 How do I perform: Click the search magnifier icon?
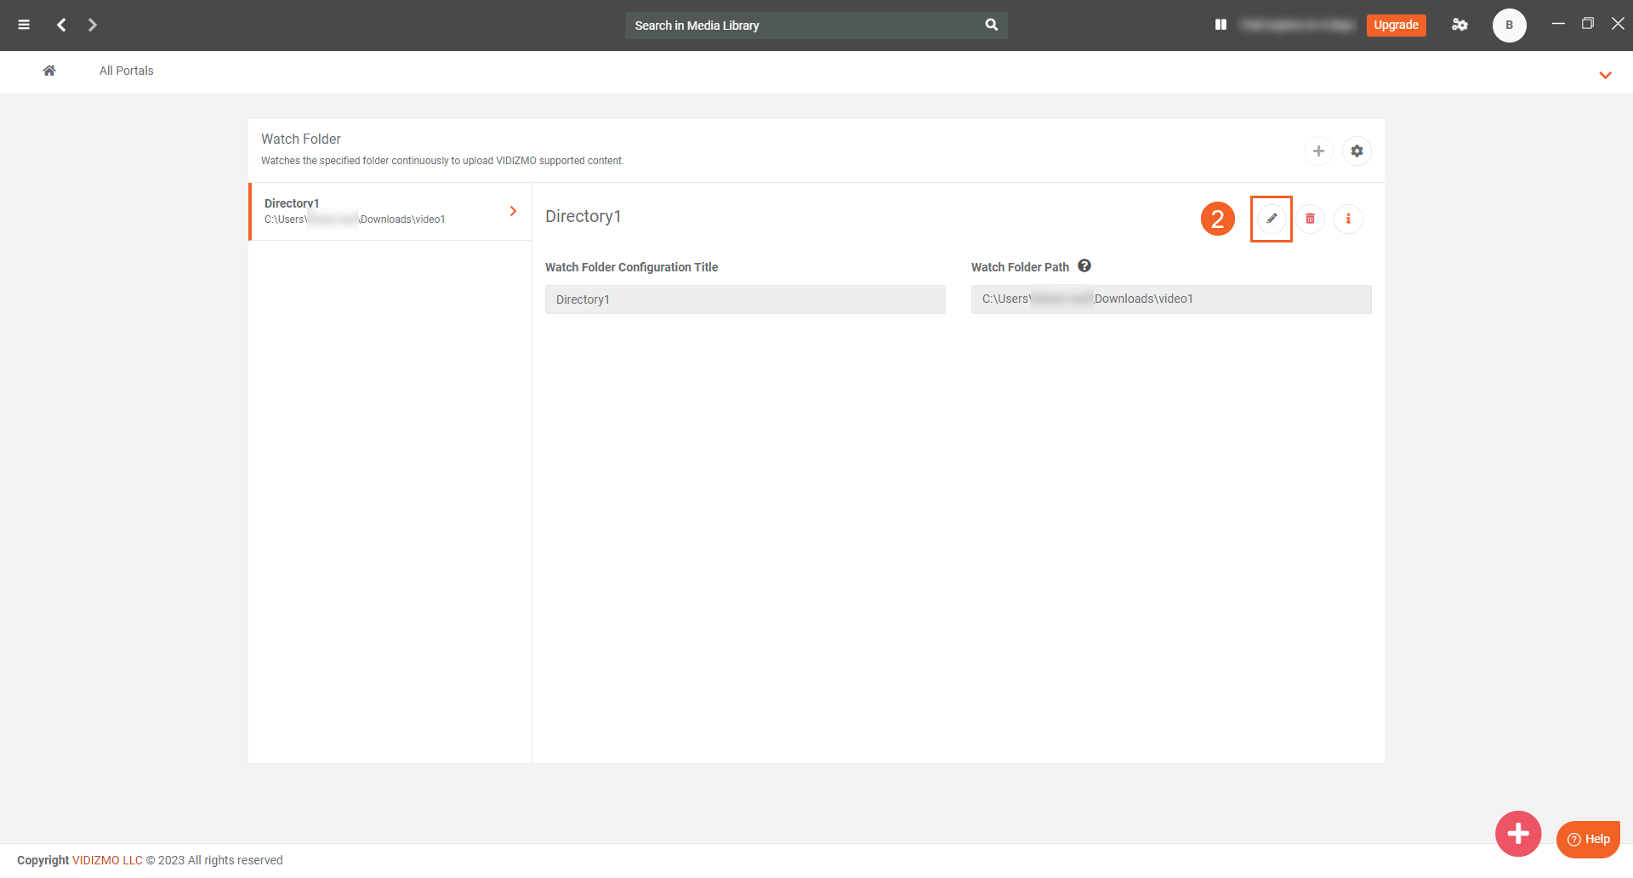pyautogui.click(x=992, y=25)
